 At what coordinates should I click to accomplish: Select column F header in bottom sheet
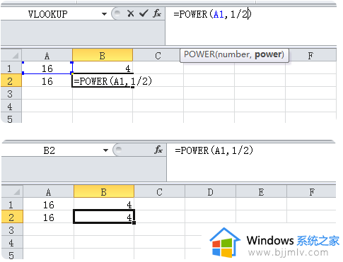(x=312, y=192)
